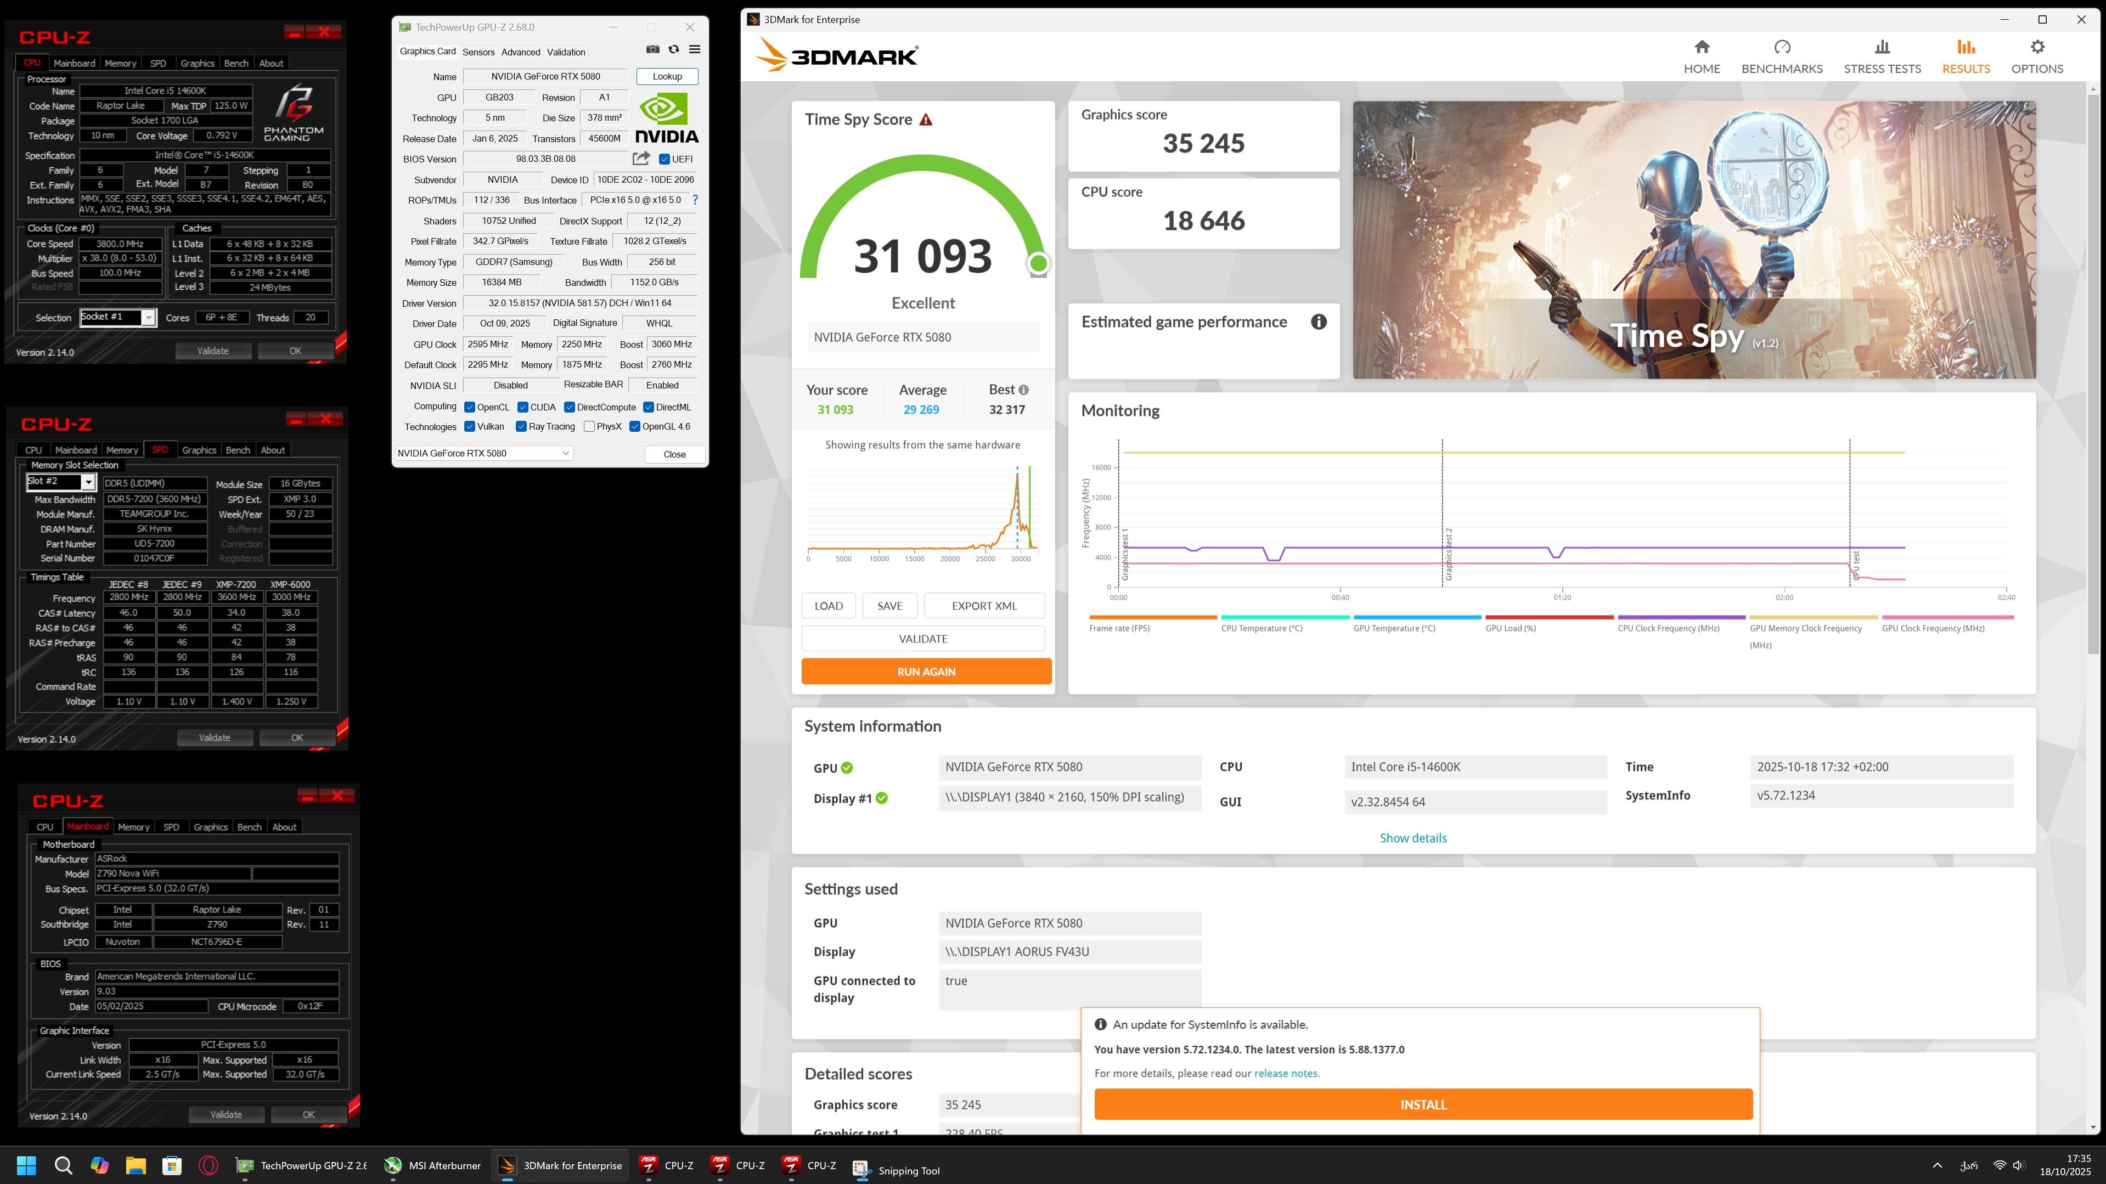Click the estimated game performance info icon
This screenshot has width=2106, height=1184.
point(1318,322)
